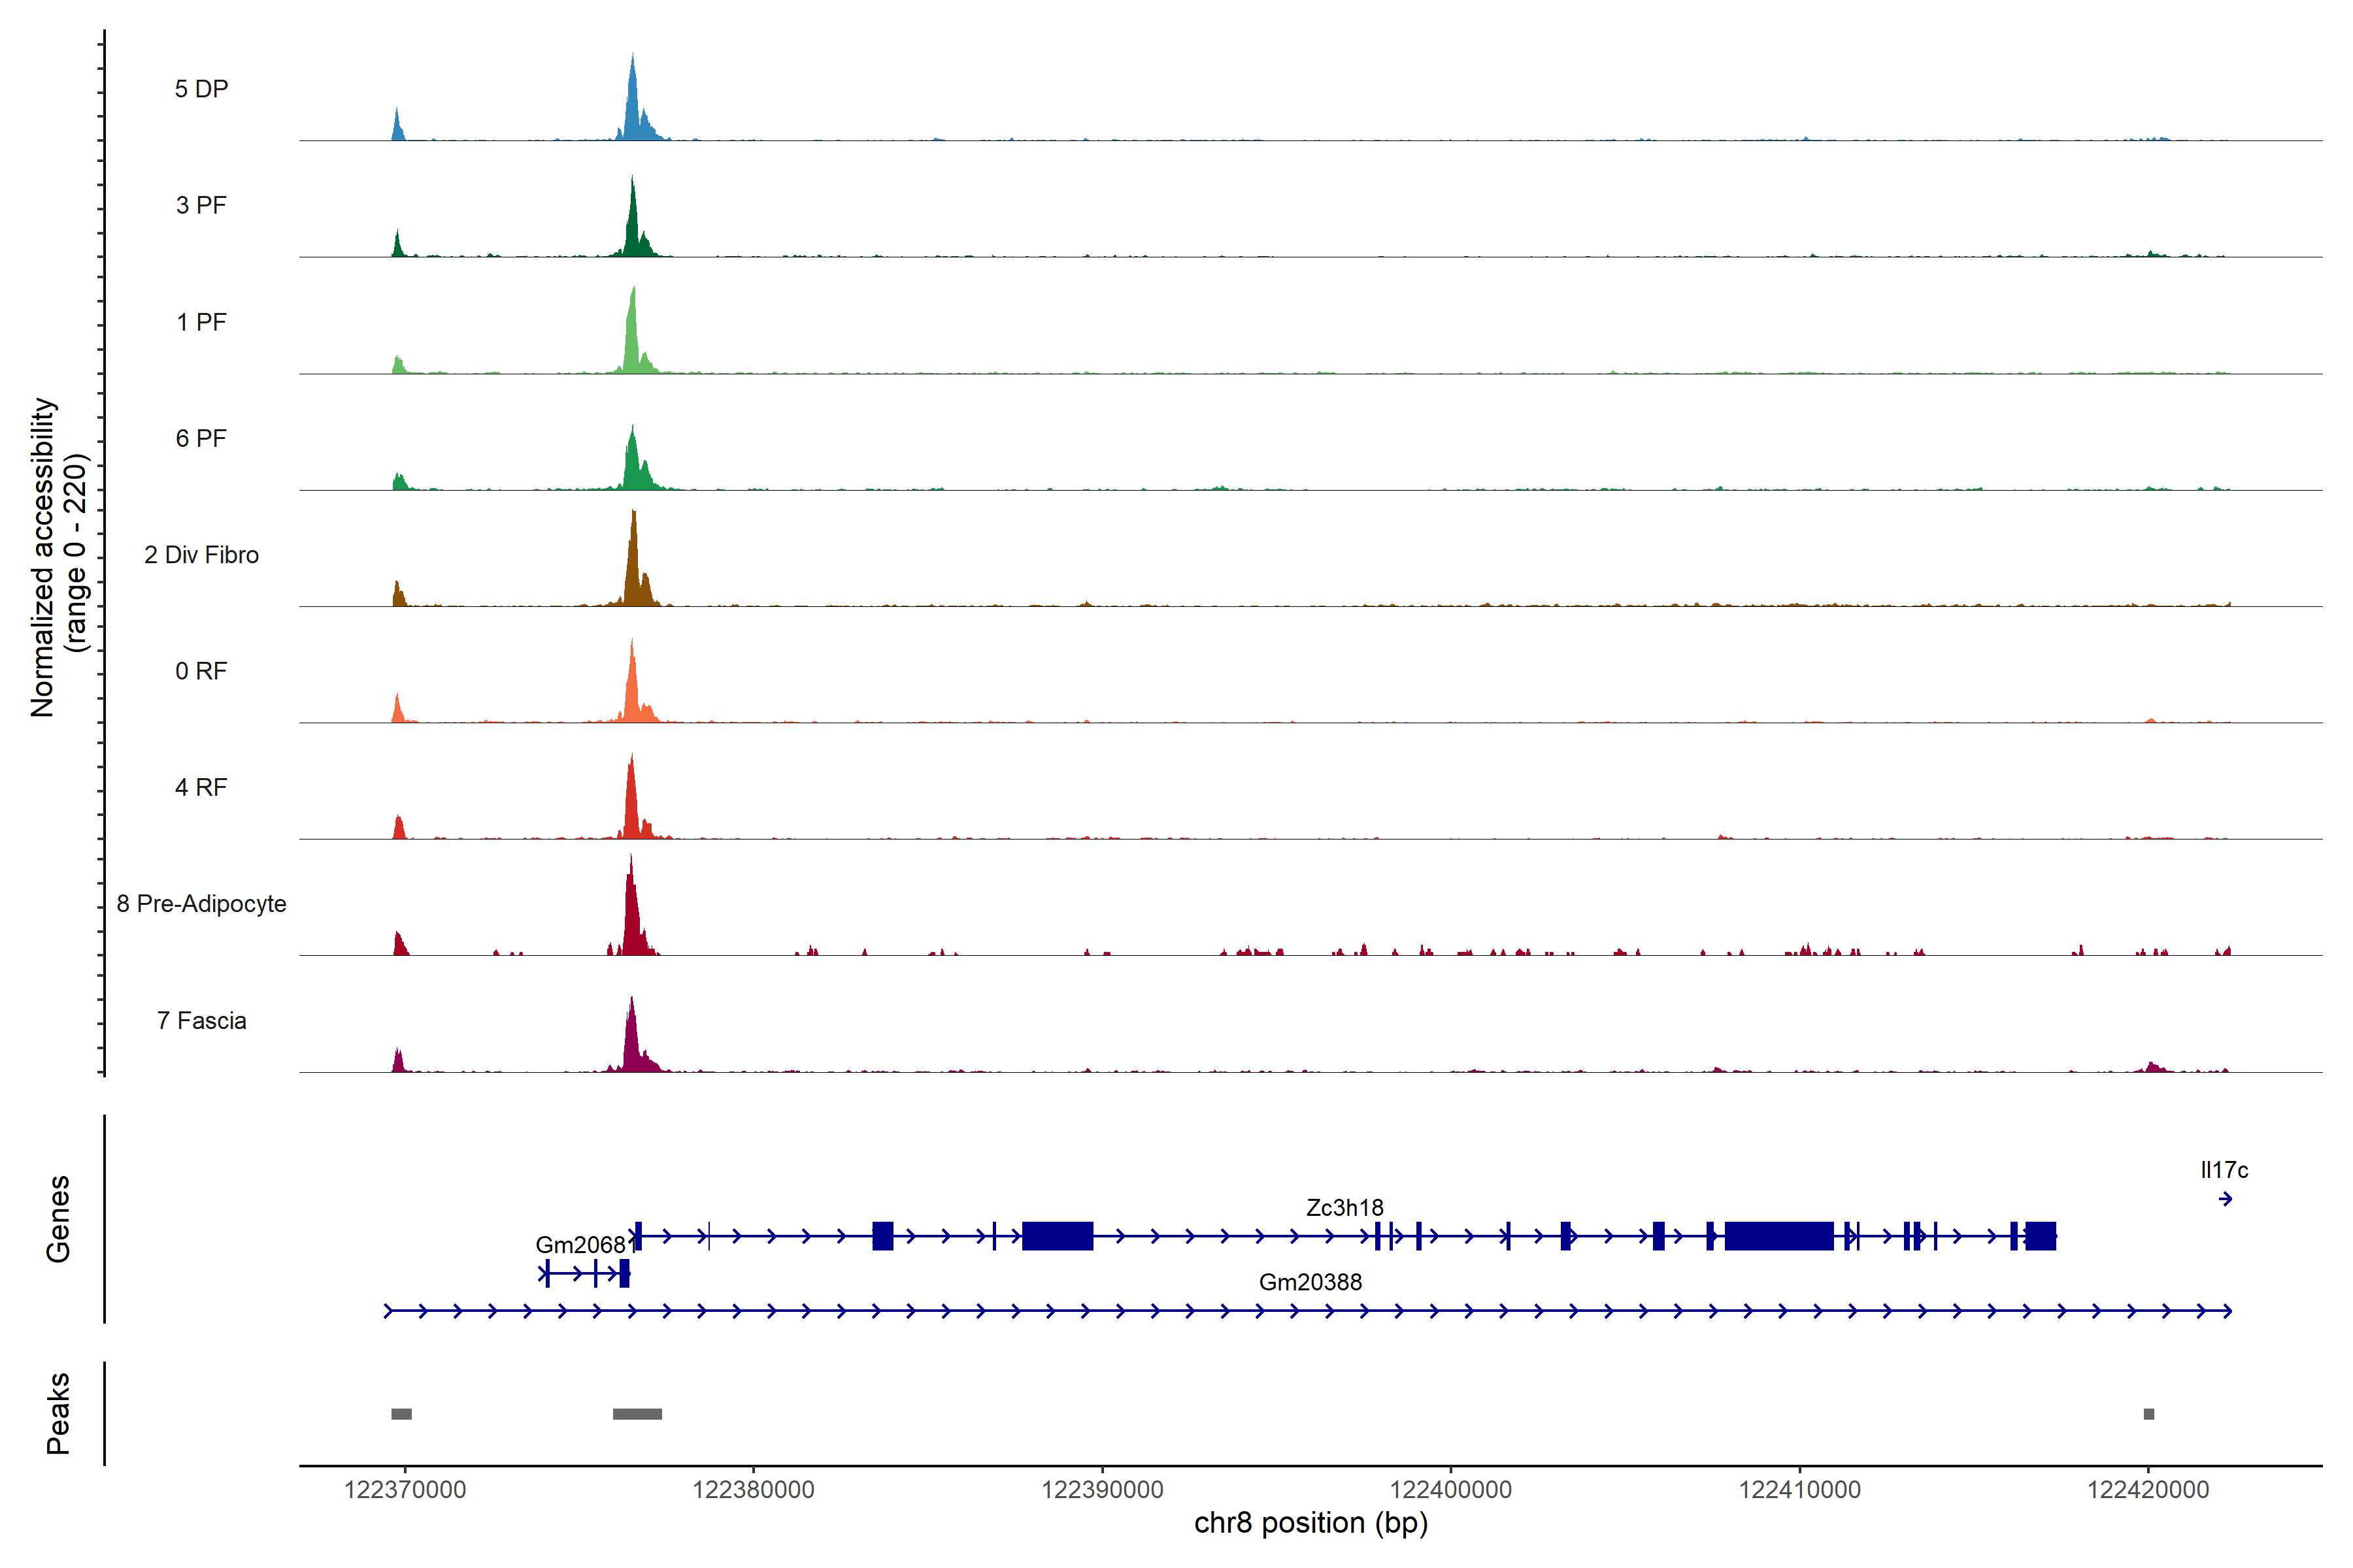The image size is (2353, 1568).
Task: Click the 3 PF track label
Action: (x=201, y=205)
